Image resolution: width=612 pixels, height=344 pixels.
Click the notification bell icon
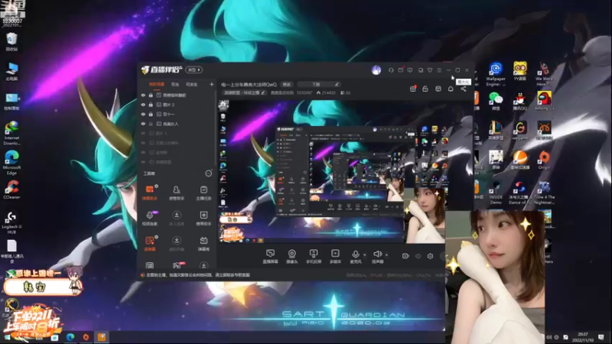(x=451, y=89)
